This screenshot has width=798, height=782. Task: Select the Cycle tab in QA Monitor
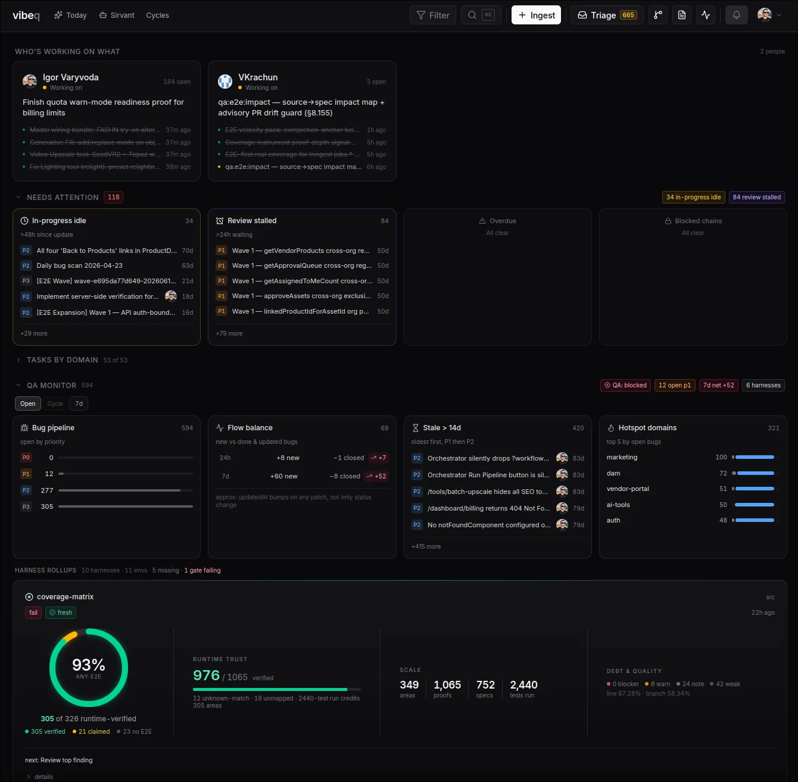coord(55,403)
